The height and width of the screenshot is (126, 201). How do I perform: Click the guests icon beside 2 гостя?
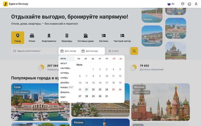click(110, 51)
